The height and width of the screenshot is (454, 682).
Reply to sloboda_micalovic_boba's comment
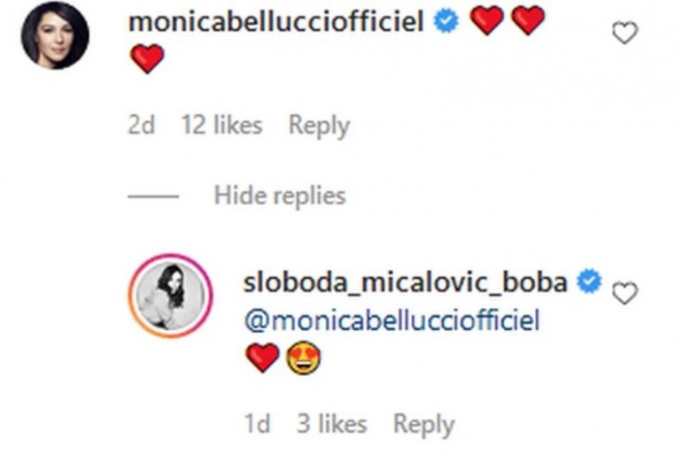[x=423, y=424]
